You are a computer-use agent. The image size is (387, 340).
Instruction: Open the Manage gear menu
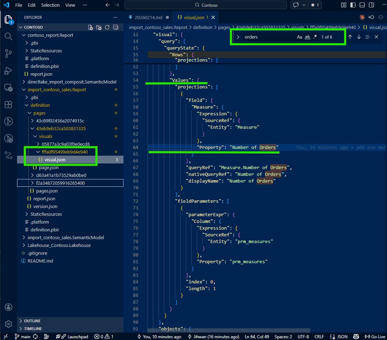pos(9,324)
